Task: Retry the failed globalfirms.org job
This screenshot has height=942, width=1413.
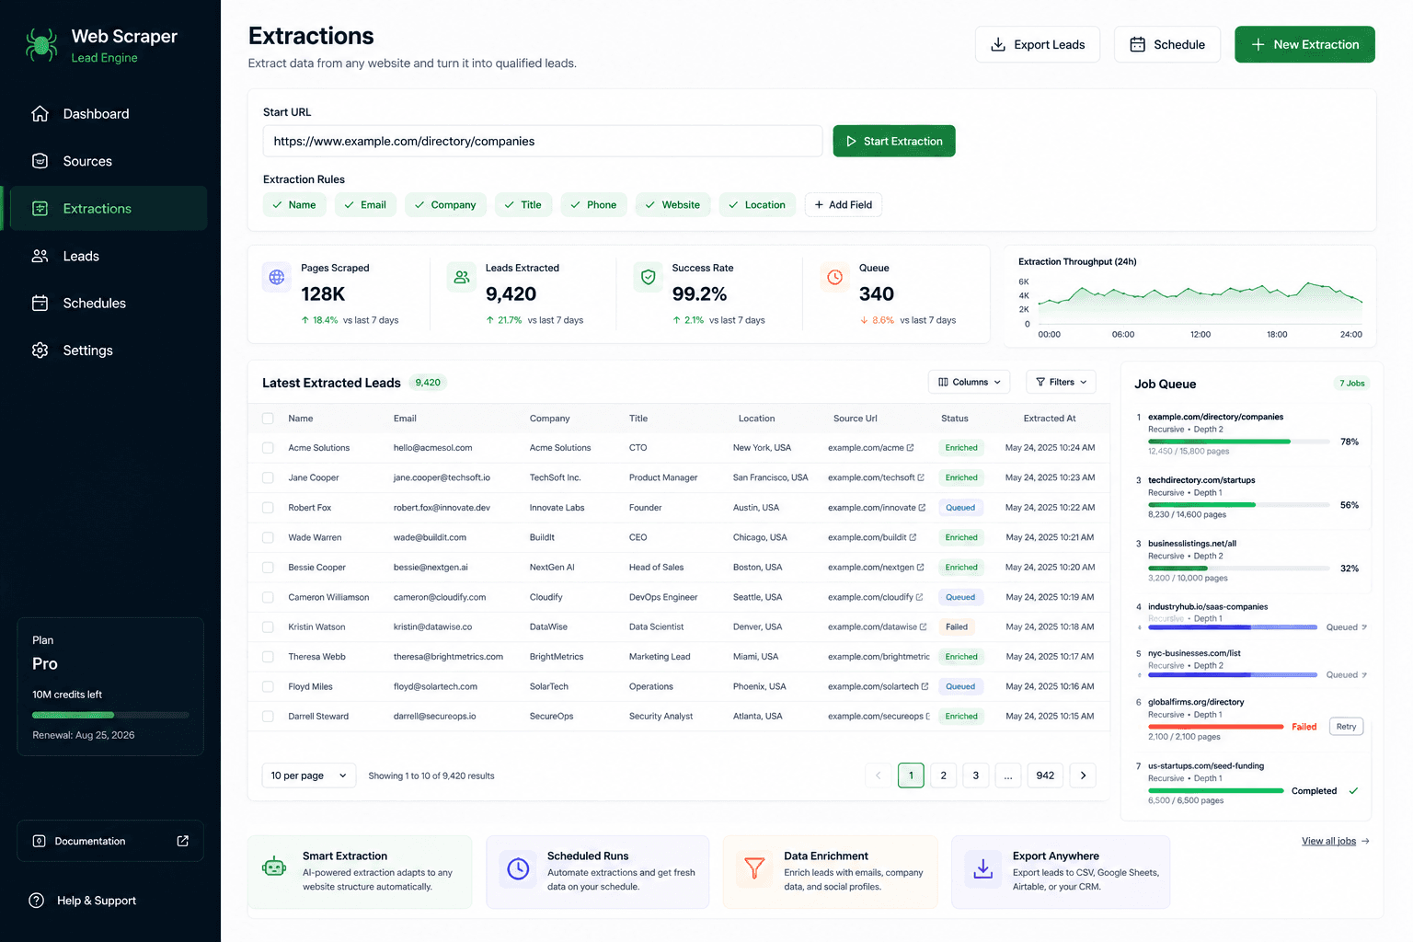Action: tap(1347, 727)
